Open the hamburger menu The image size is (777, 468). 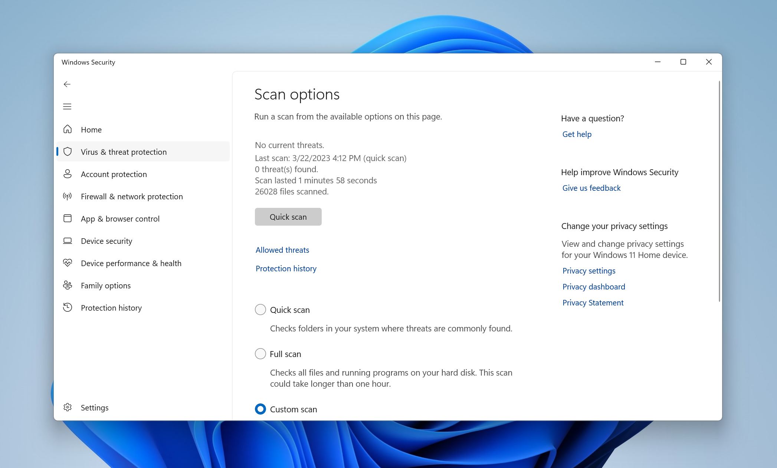[x=66, y=105]
